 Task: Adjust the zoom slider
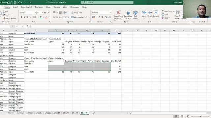[x=200, y=117]
